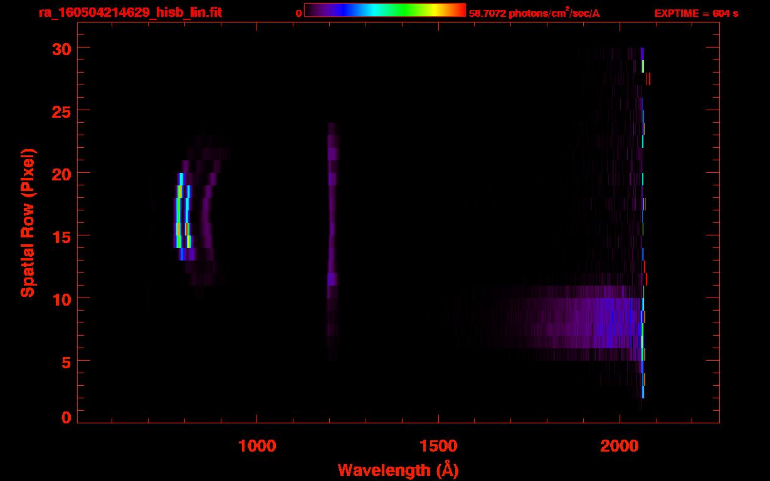Image resolution: width=770 pixels, height=481 pixels.
Task: Click the rainbow color scale bar
Action: coord(385,10)
